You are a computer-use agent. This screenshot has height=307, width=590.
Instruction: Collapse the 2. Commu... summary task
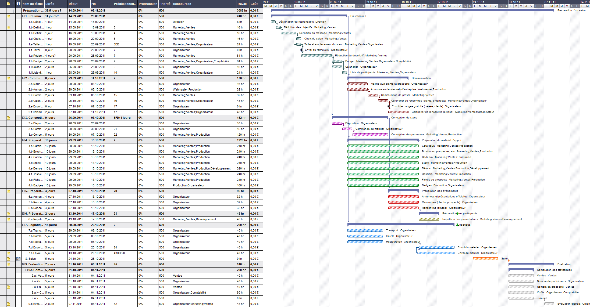pos(23,78)
